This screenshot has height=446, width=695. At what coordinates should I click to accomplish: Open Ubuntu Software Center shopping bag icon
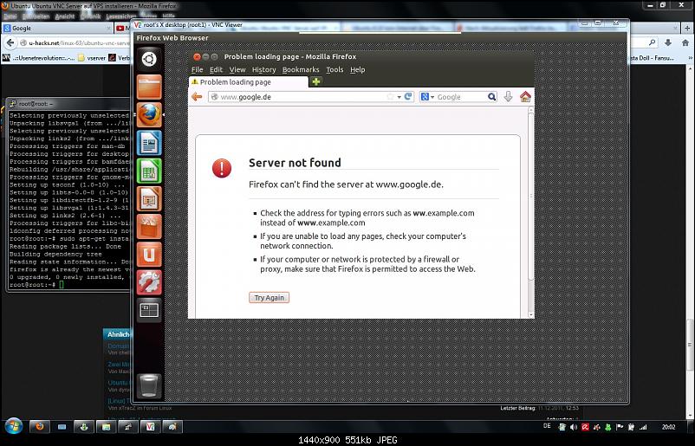pyautogui.click(x=149, y=226)
